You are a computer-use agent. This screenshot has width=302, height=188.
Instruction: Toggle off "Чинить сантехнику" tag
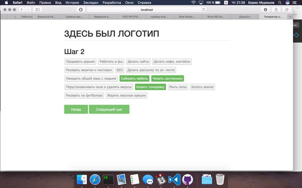pos(167,78)
